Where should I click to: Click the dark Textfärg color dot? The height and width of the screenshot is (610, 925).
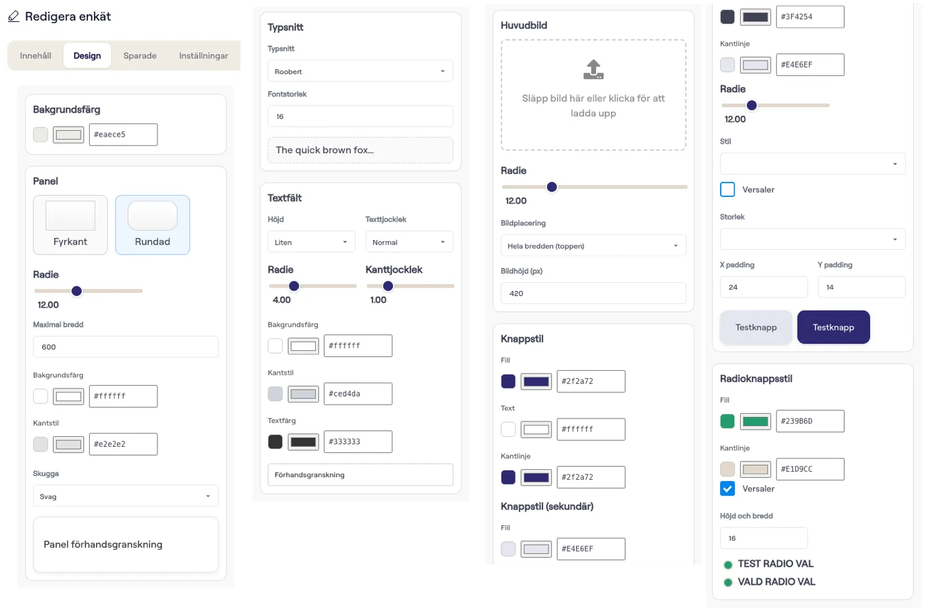coord(276,441)
